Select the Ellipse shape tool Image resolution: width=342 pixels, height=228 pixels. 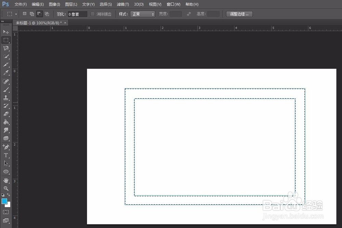6,172
